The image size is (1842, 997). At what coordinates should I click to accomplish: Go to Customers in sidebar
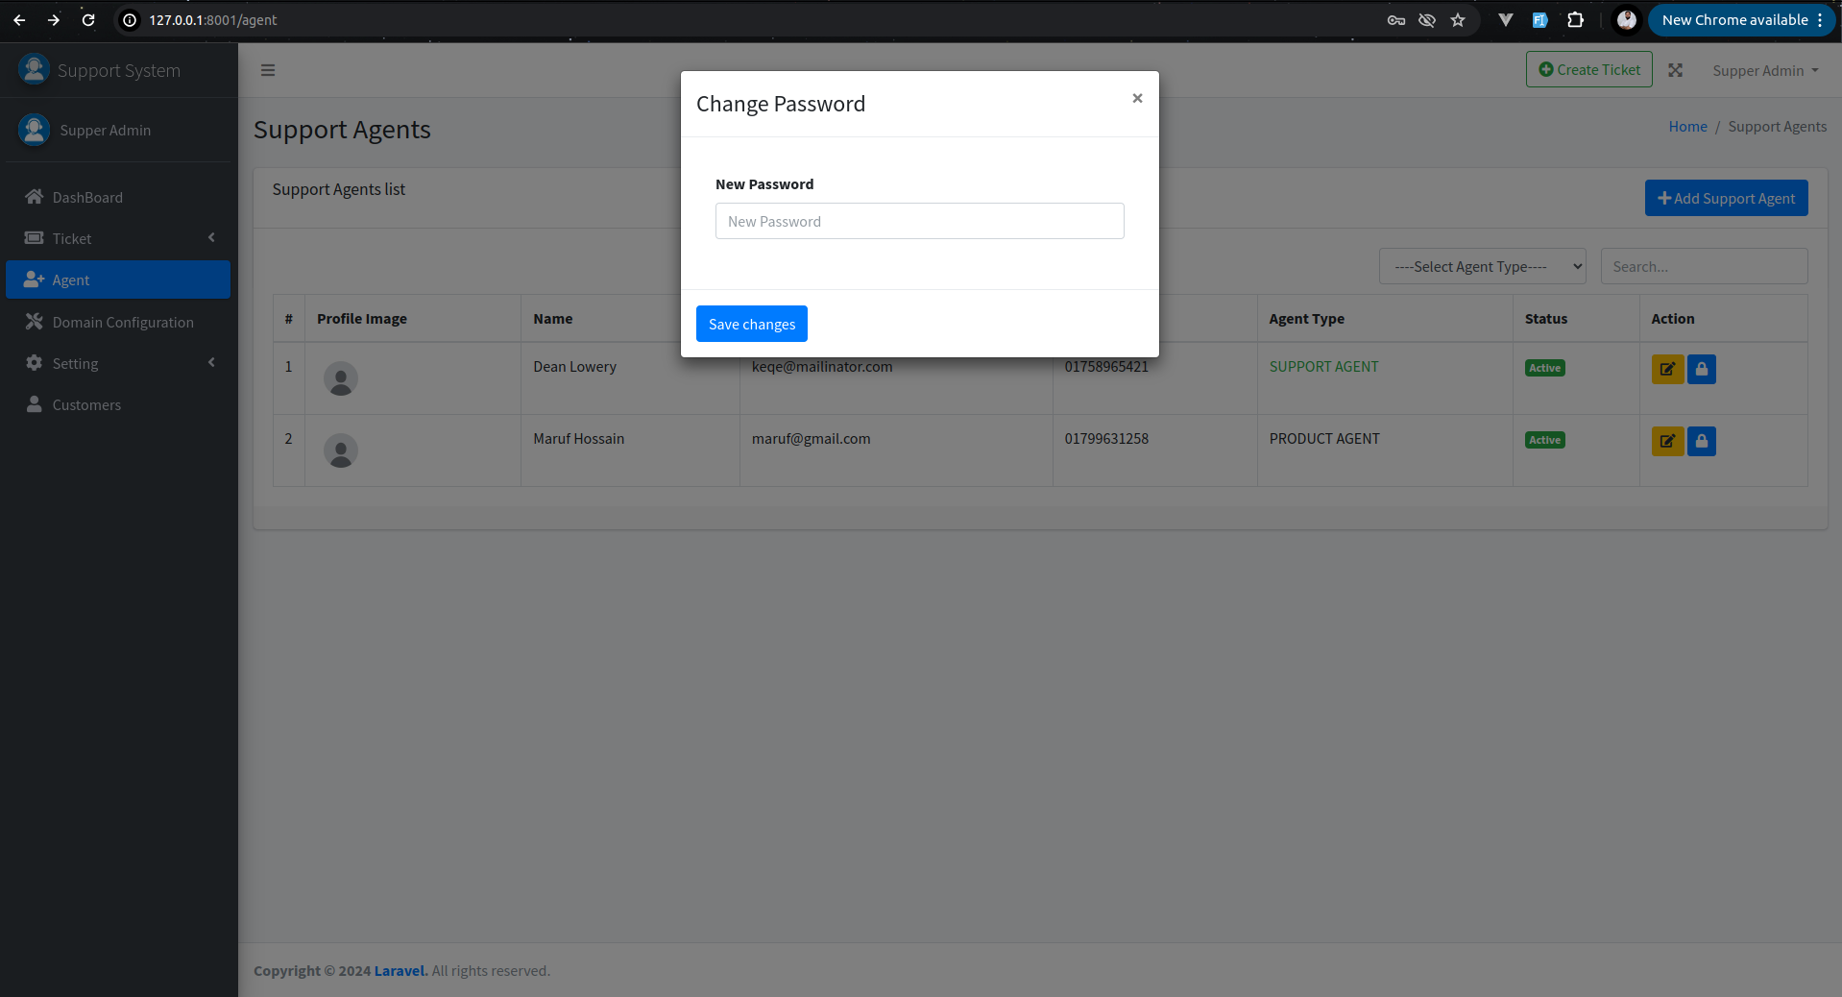tap(86, 405)
